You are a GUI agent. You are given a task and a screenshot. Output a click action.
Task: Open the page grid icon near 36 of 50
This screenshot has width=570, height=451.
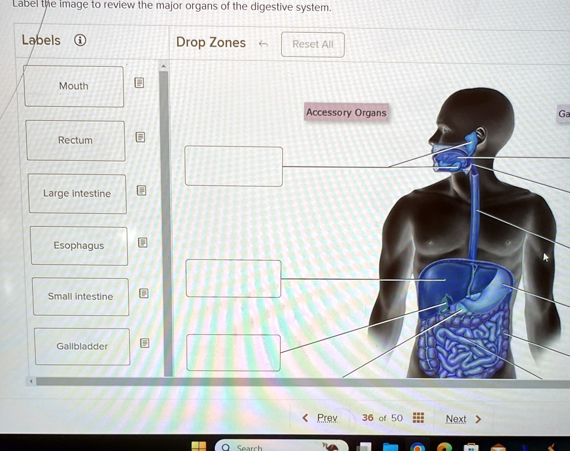(x=418, y=418)
